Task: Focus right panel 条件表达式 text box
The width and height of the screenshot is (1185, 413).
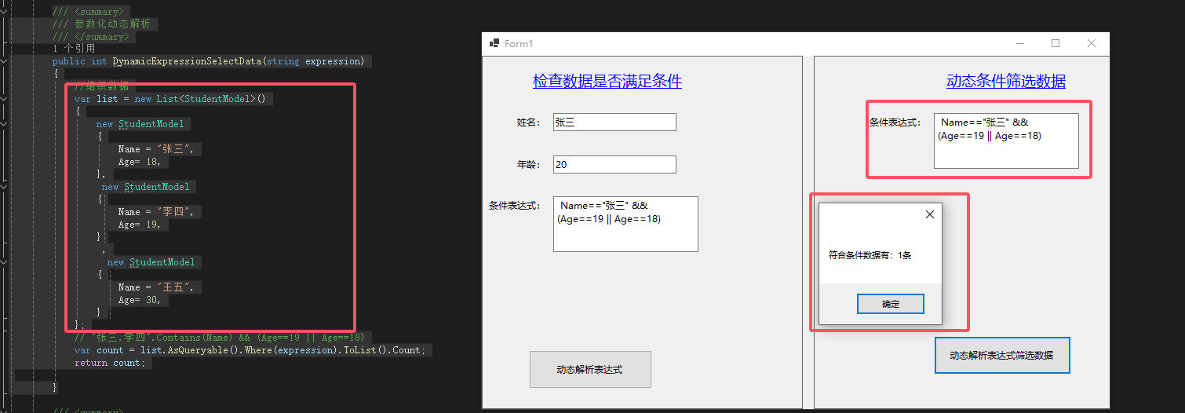Action: tap(1006, 141)
